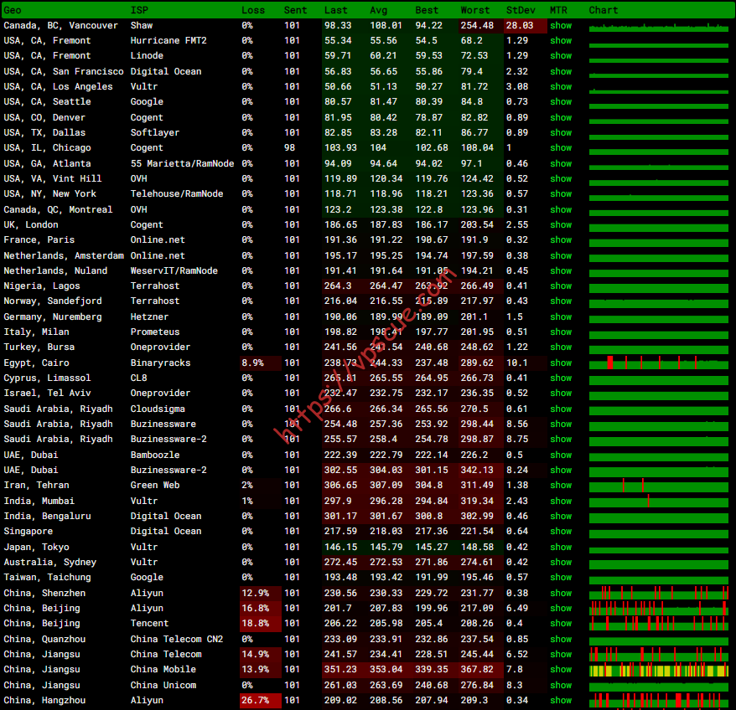Click show for Dallas Softlayer
The width and height of the screenshot is (736, 710).
(x=561, y=132)
